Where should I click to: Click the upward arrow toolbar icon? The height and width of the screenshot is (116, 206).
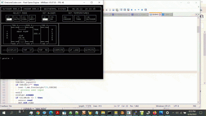tap(135, 10)
